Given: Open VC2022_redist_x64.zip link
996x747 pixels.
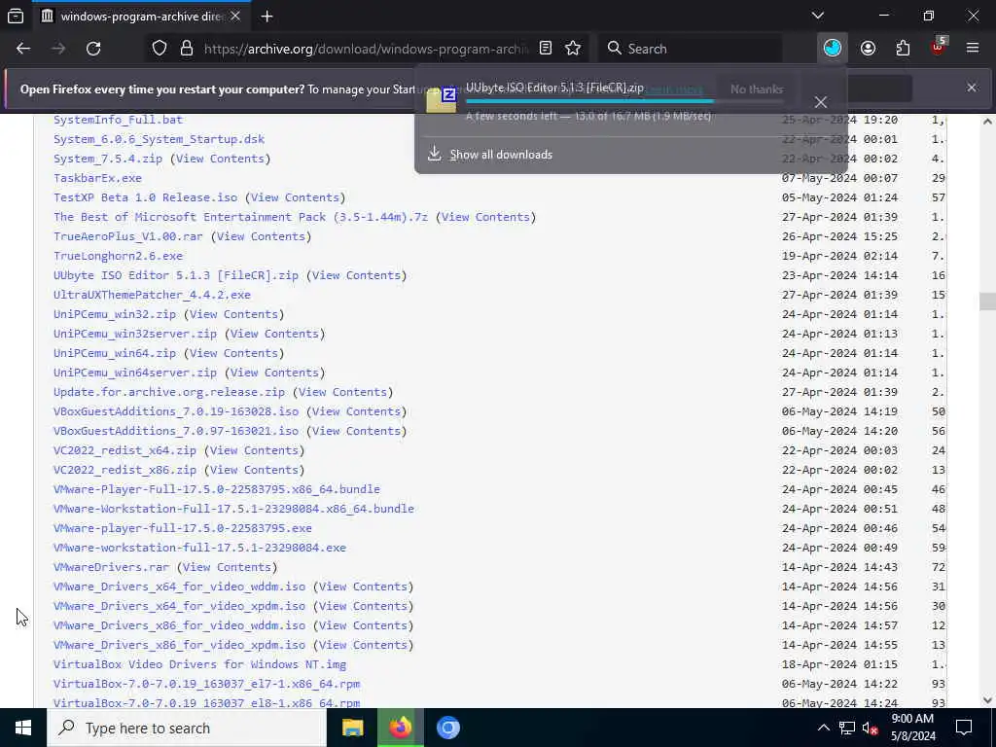Looking at the screenshot, I should pyautogui.click(x=124, y=450).
